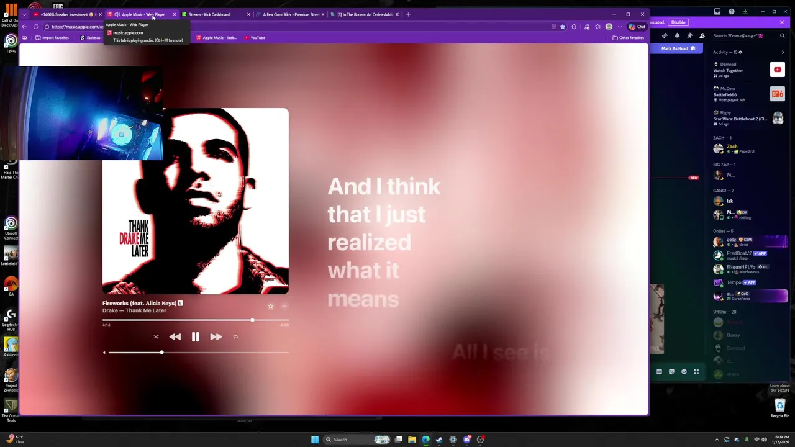
Task: Click the music.apple.com address bar
Action: (298, 27)
